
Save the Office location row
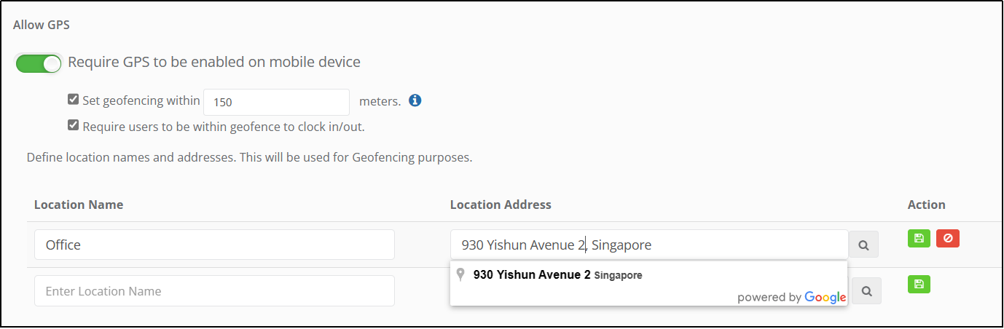(x=919, y=238)
